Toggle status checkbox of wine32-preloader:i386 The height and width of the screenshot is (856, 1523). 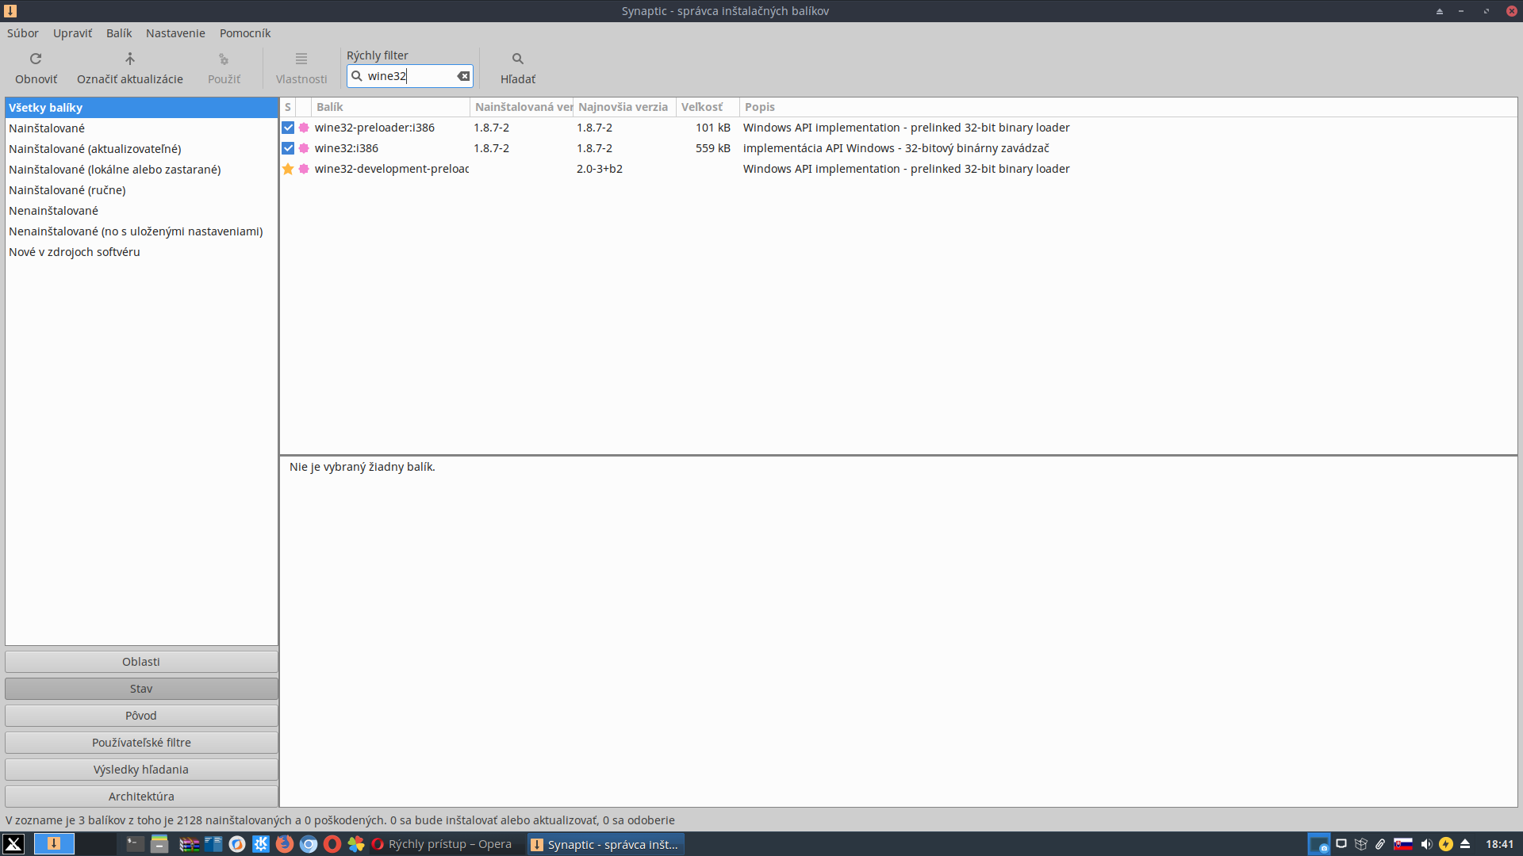coord(288,128)
